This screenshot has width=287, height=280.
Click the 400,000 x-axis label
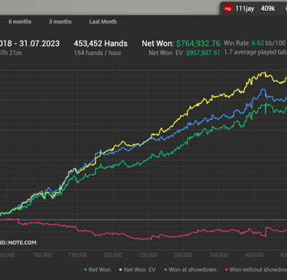(x=254, y=255)
